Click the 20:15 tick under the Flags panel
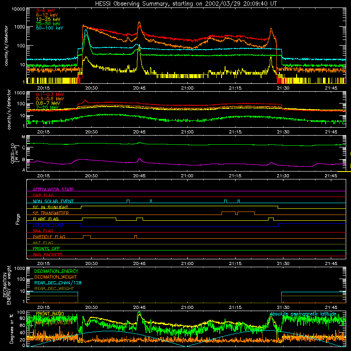This screenshot has width=351, height=351. click(x=43, y=264)
